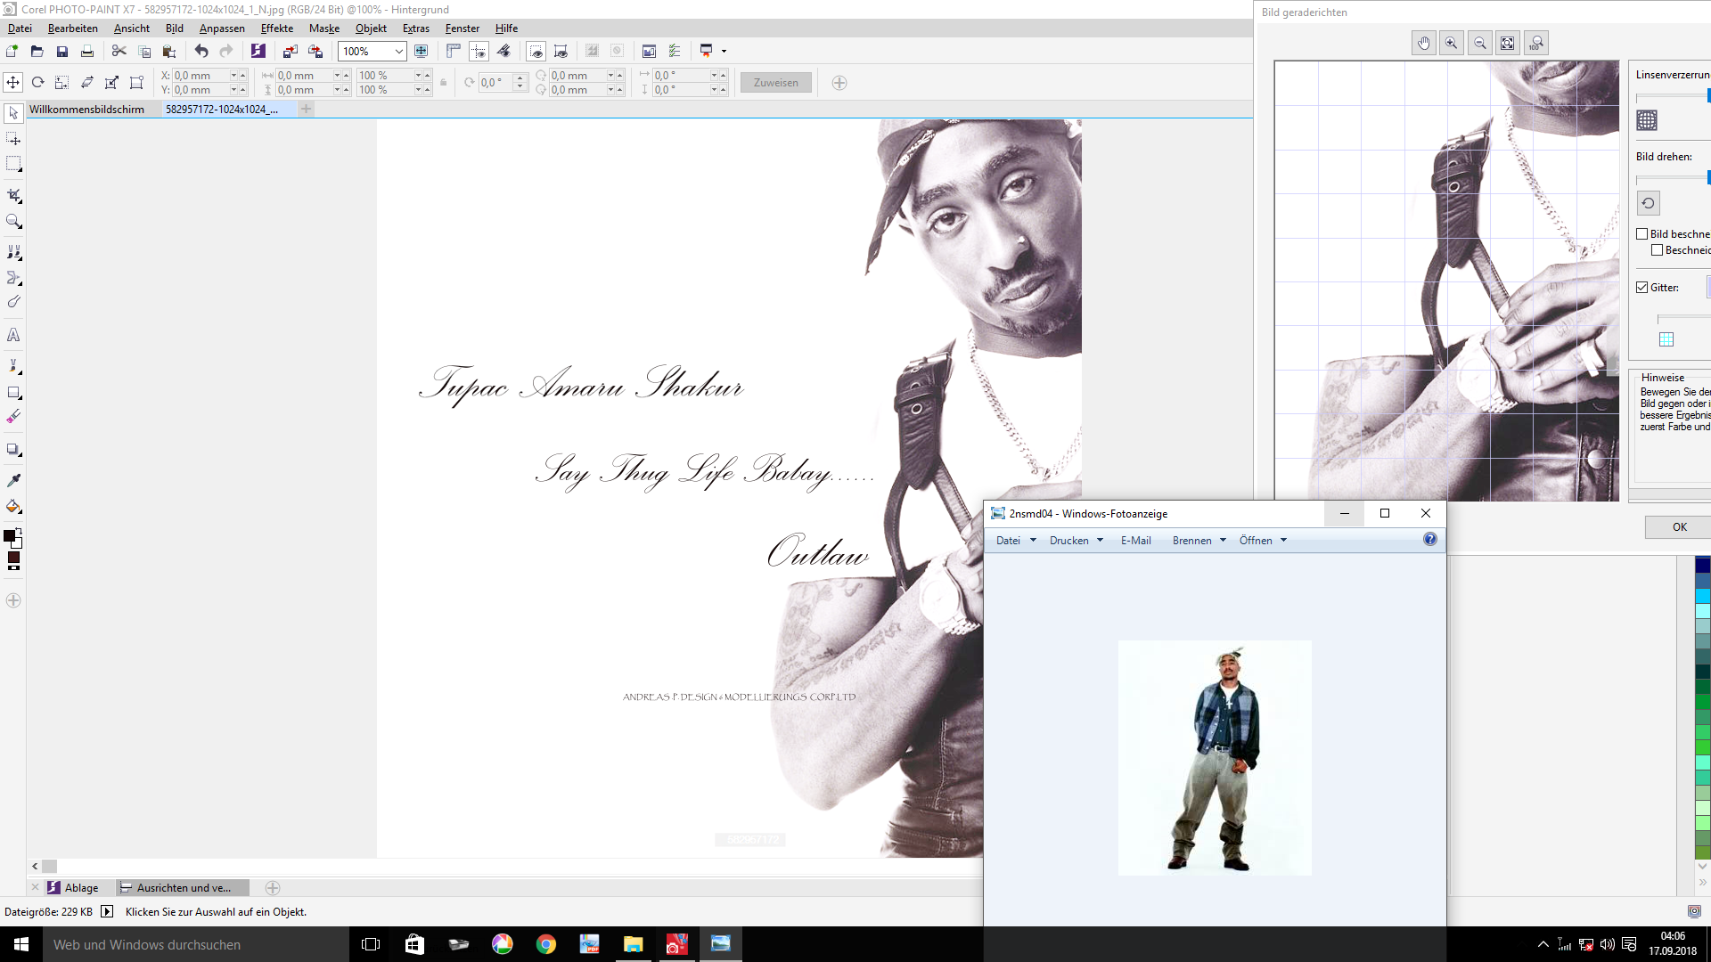Open X position value dropdown
This screenshot has width=1711, height=962.
click(x=234, y=76)
